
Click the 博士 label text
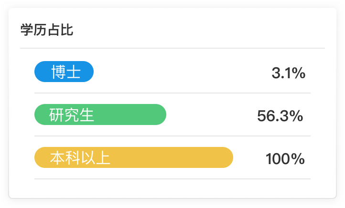(66, 72)
